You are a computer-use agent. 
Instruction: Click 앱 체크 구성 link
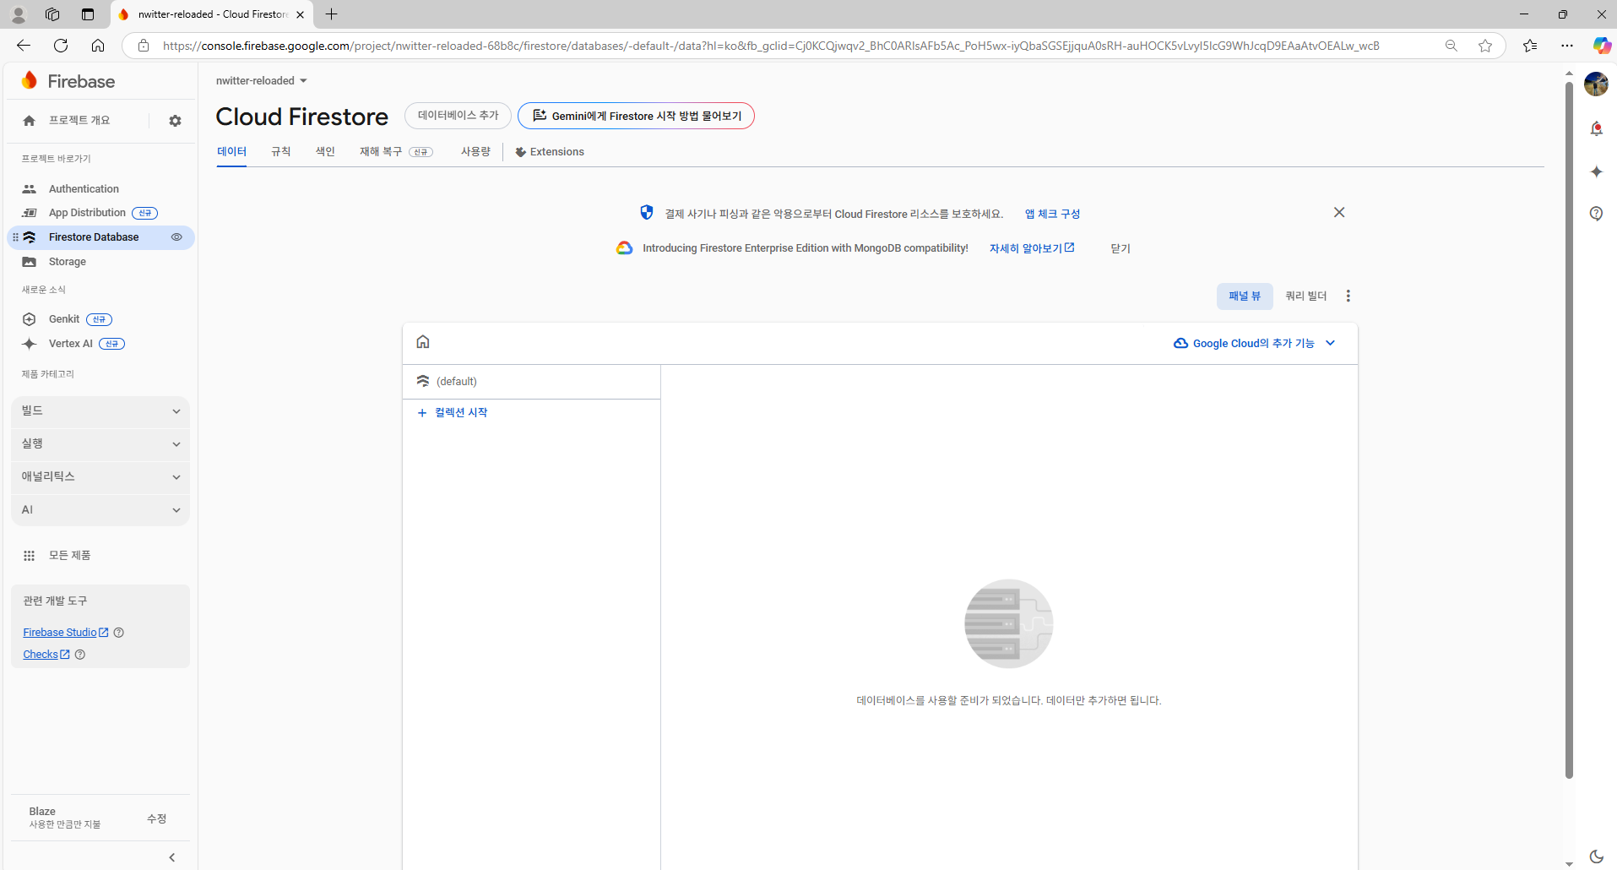(x=1052, y=214)
